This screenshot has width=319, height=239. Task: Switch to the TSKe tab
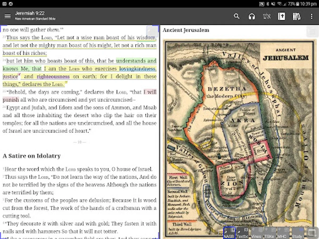tap(270, 233)
